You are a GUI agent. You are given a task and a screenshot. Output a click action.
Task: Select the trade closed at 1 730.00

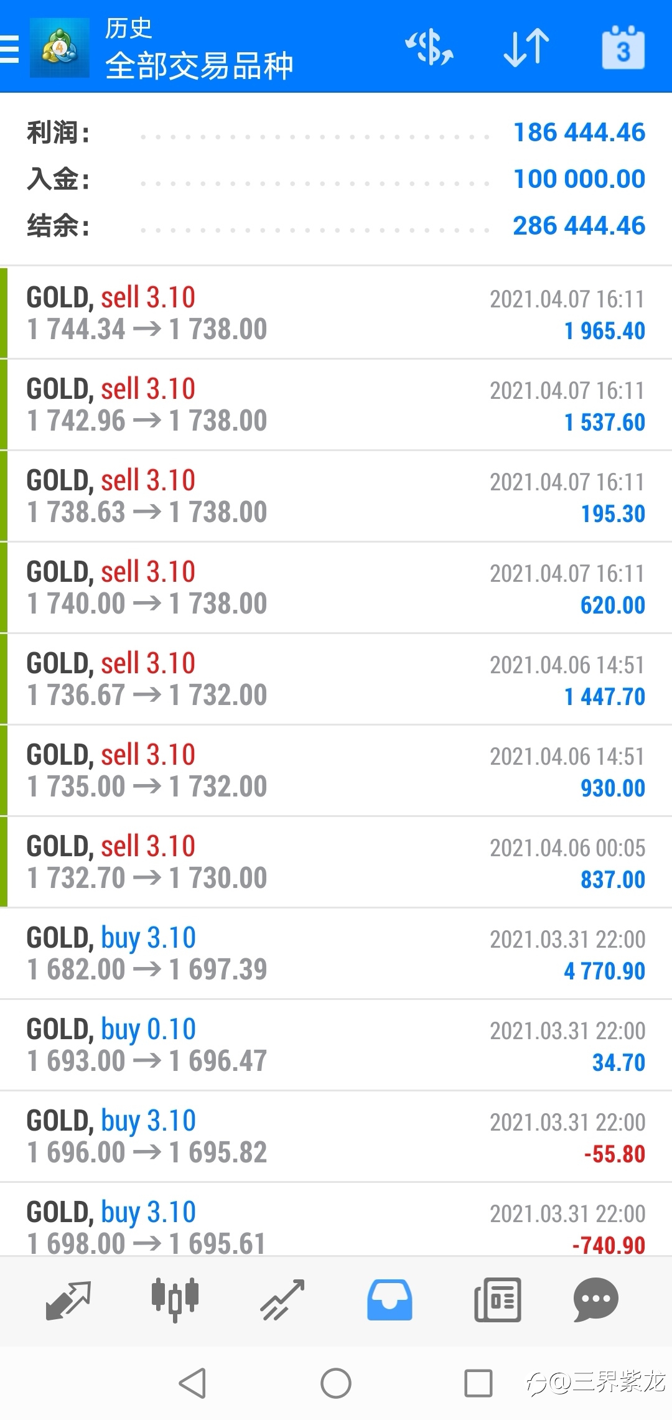click(336, 862)
